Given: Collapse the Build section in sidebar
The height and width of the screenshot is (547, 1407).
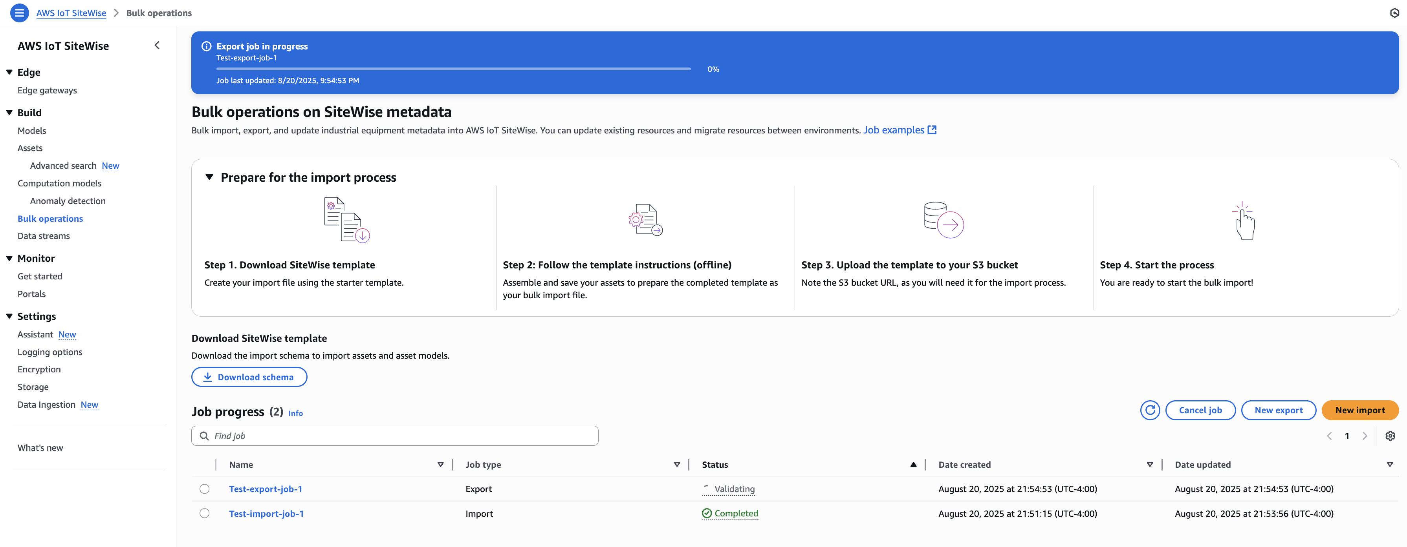Looking at the screenshot, I should (9, 113).
